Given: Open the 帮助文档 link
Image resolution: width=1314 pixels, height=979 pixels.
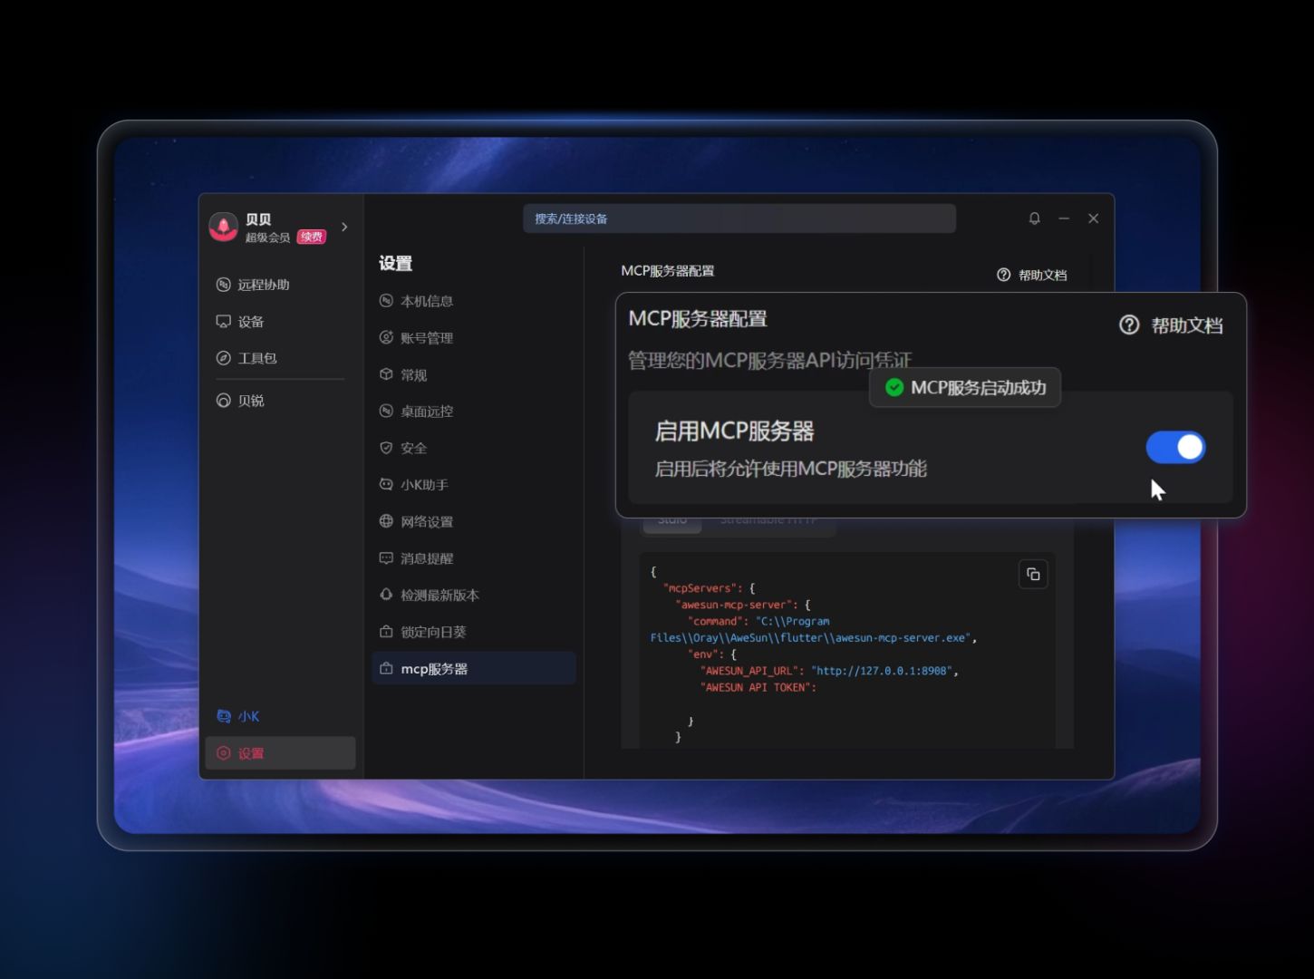Looking at the screenshot, I should coord(1174,325).
